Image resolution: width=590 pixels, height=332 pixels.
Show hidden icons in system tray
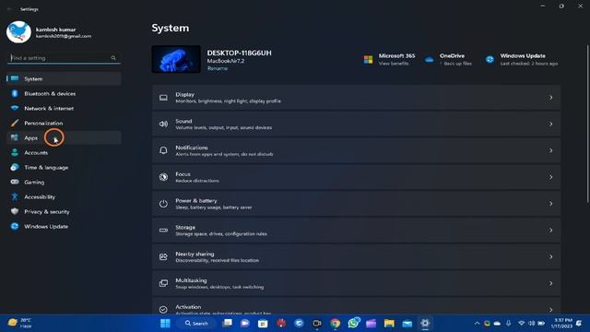tap(477, 323)
